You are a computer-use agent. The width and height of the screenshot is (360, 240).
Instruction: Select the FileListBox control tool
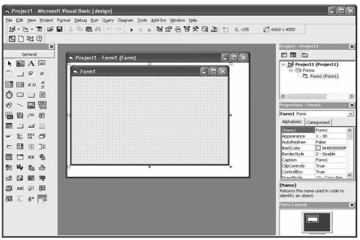[42, 95]
